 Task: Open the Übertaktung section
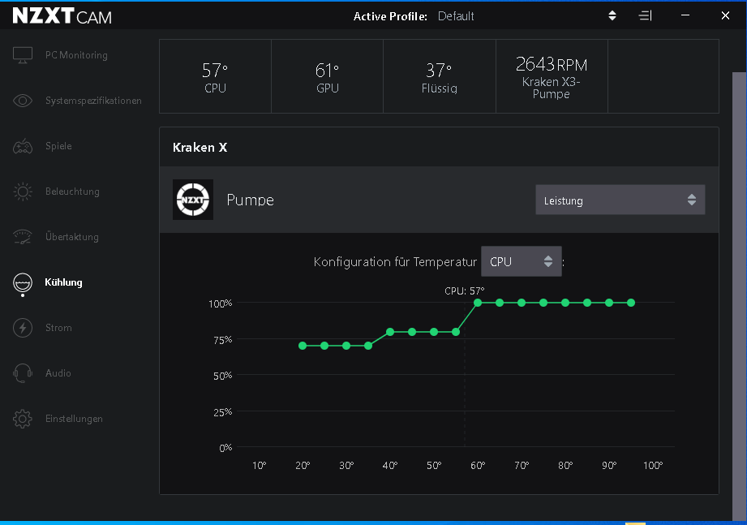72,237
